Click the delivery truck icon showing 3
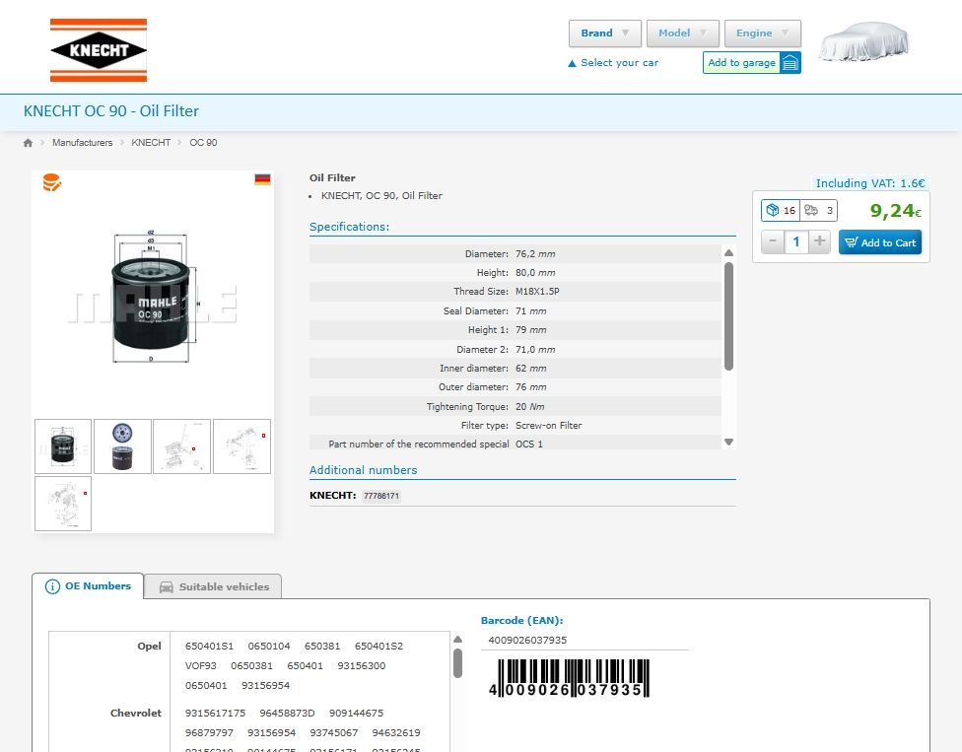The height and width of the screenshot is (752, 962). [811, 210]
